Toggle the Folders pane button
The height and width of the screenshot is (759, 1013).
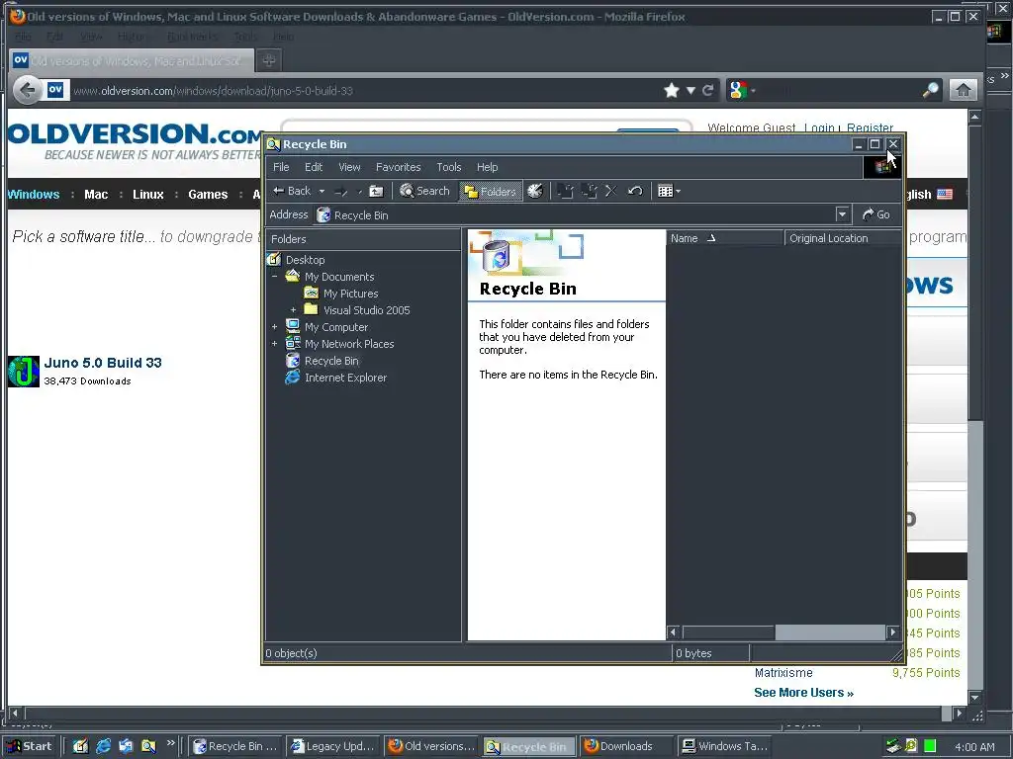point(491,191)
